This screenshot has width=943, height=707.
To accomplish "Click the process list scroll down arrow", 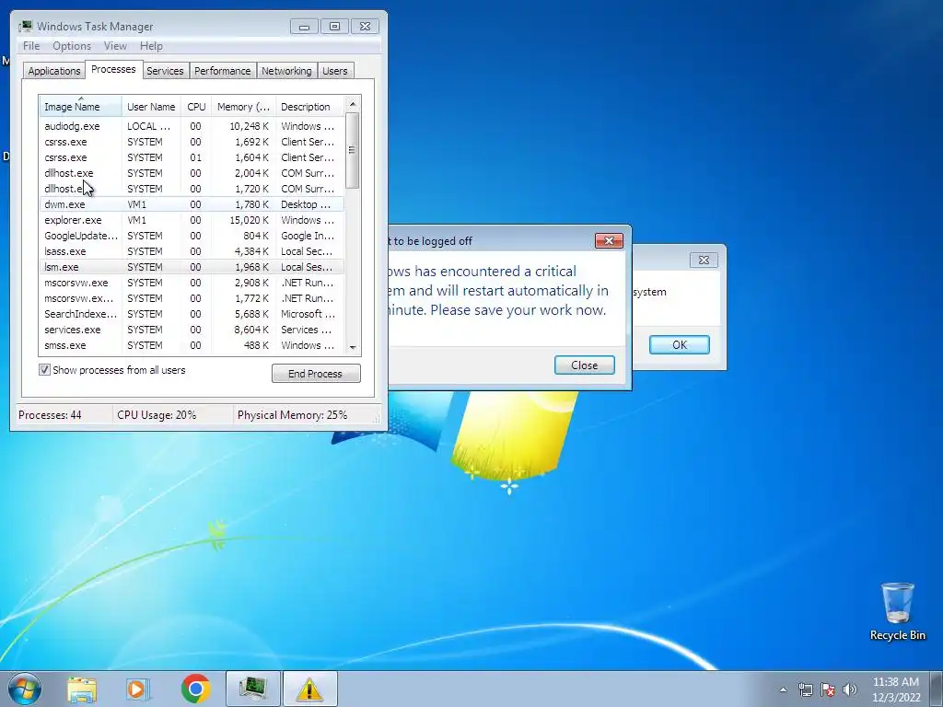I will [x=353, y=347].
